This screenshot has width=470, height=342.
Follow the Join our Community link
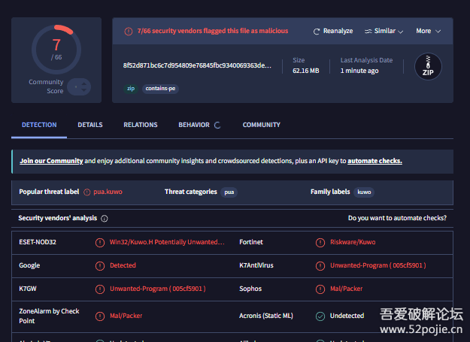pyautogui.click(x=51, y=161)
